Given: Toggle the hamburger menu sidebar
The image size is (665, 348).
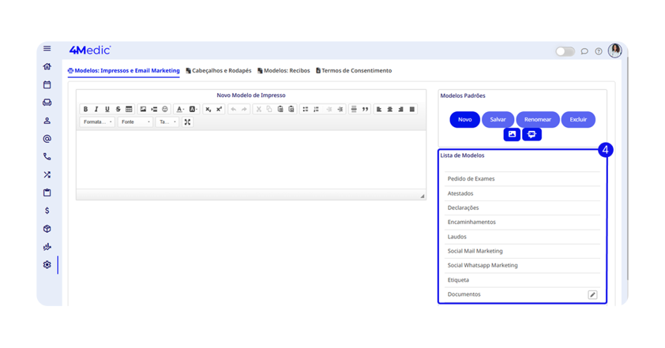Looking at the screenshot, I should [x=47, y=49].
